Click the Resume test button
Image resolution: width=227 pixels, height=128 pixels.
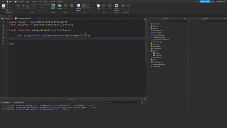click(x=104, y=6)
